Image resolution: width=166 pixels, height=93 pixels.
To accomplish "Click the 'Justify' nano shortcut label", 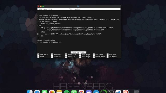I will click(x=57, y=57).
